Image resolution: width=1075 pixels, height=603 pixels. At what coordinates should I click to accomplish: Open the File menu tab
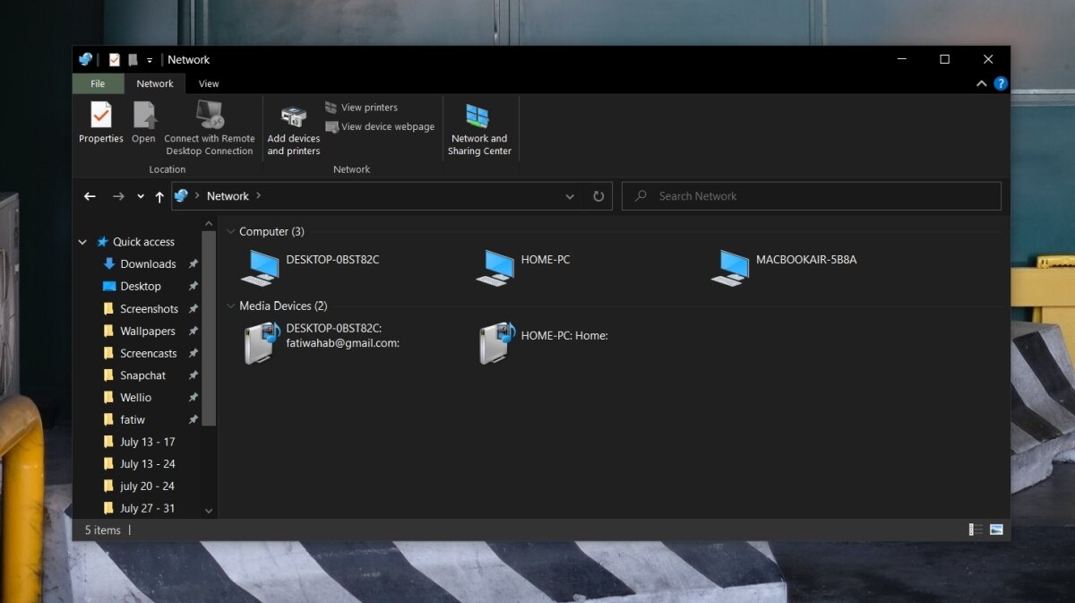tap(97, 84)
